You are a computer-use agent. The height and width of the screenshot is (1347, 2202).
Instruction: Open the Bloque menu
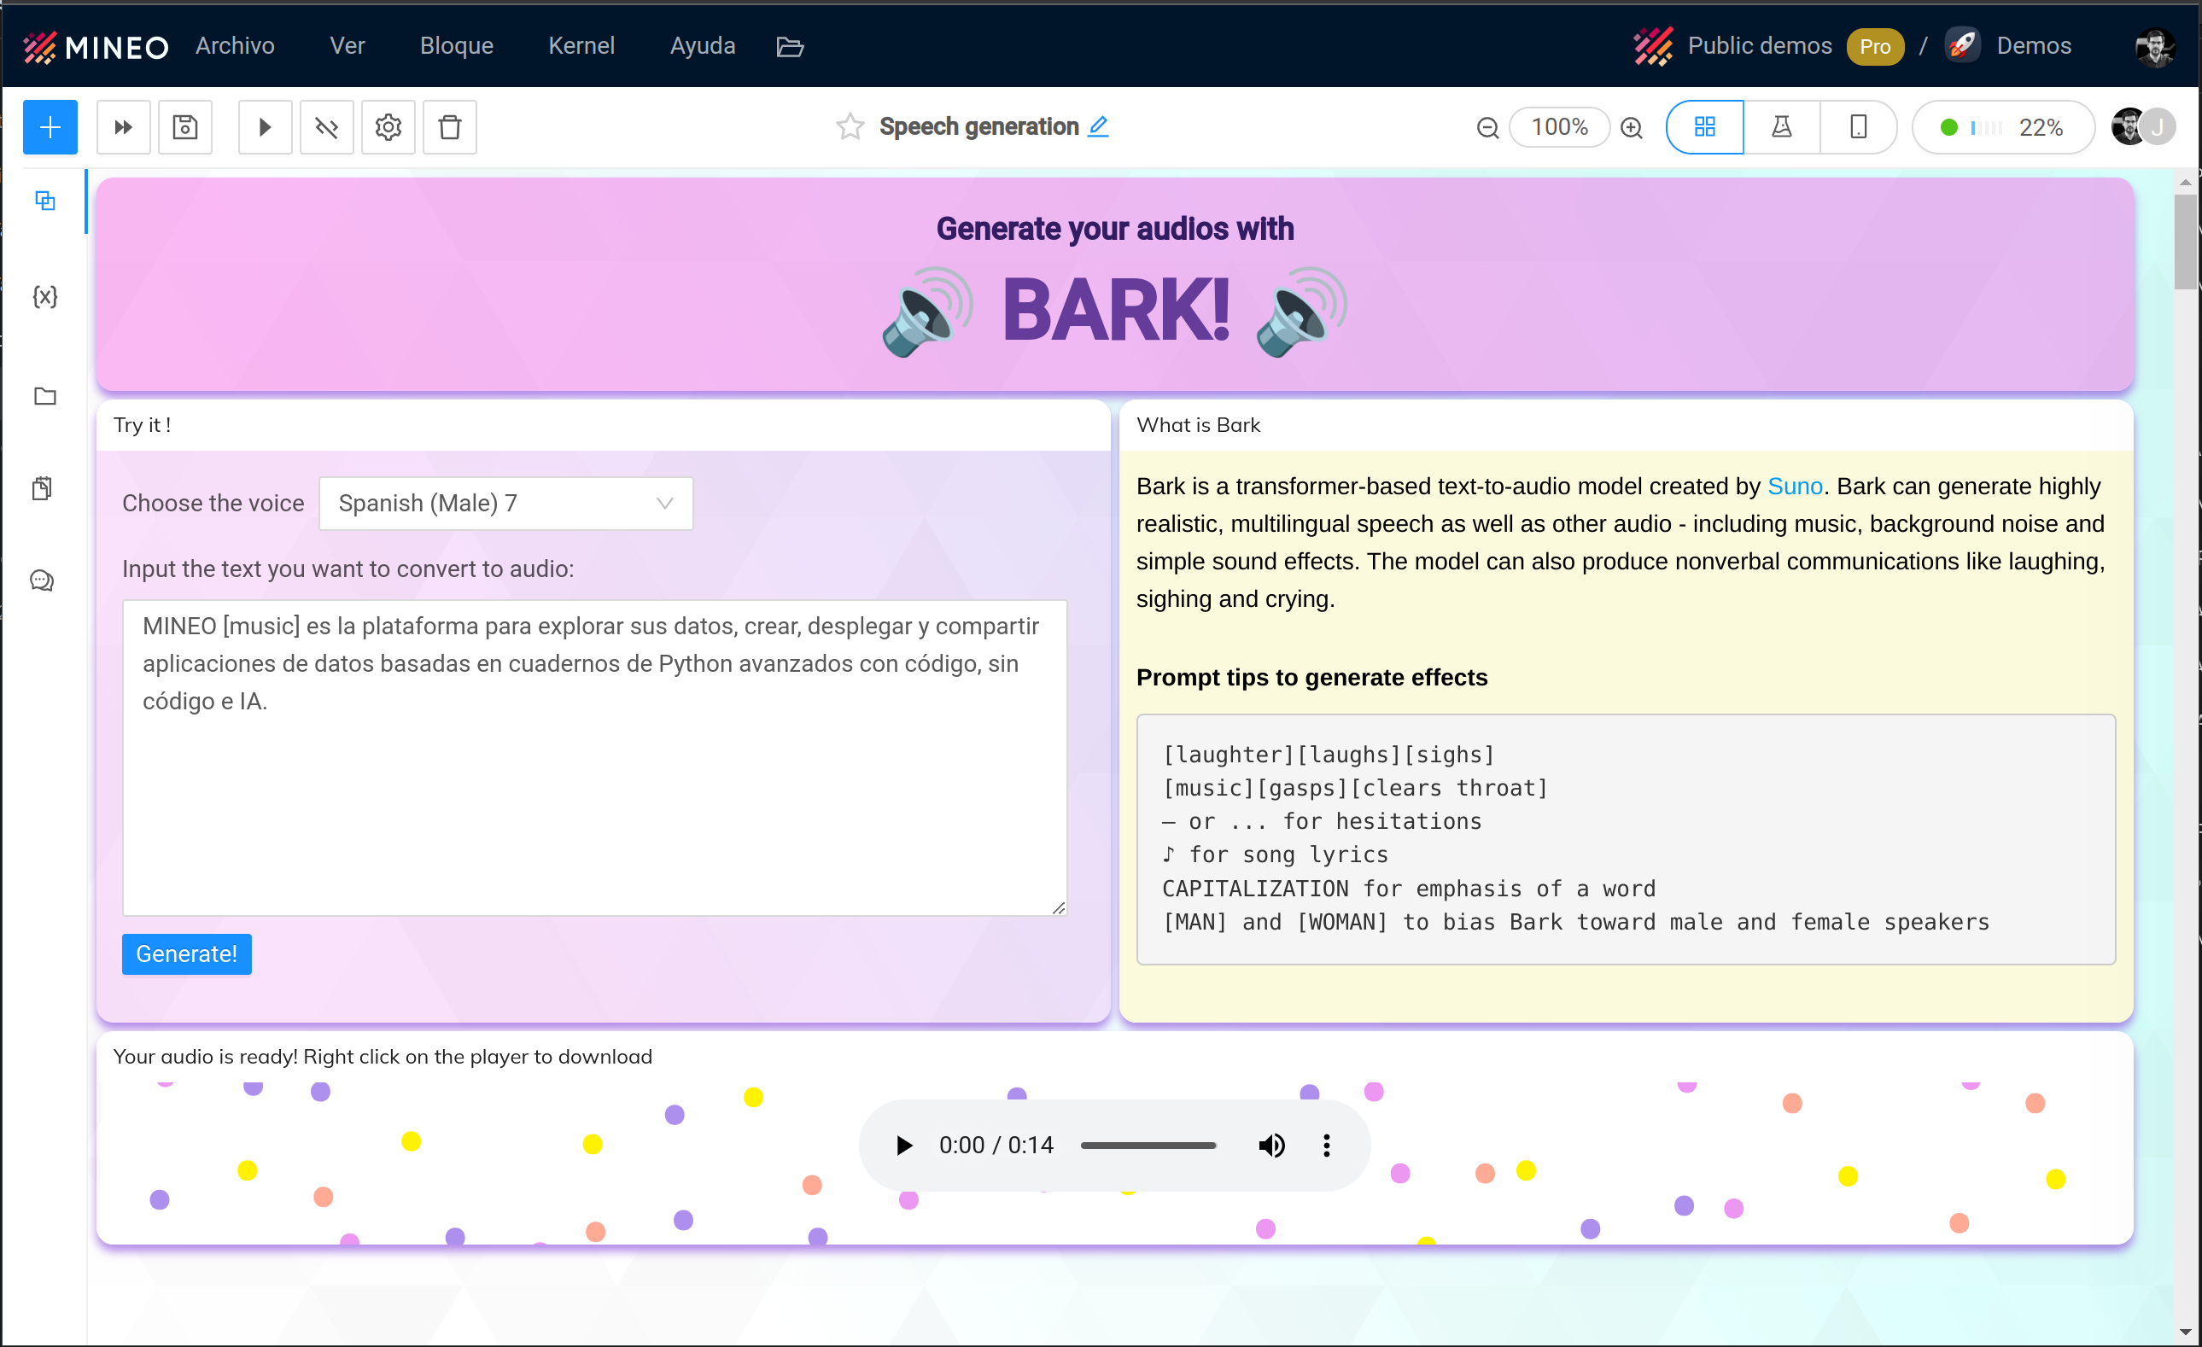(457, 45)
